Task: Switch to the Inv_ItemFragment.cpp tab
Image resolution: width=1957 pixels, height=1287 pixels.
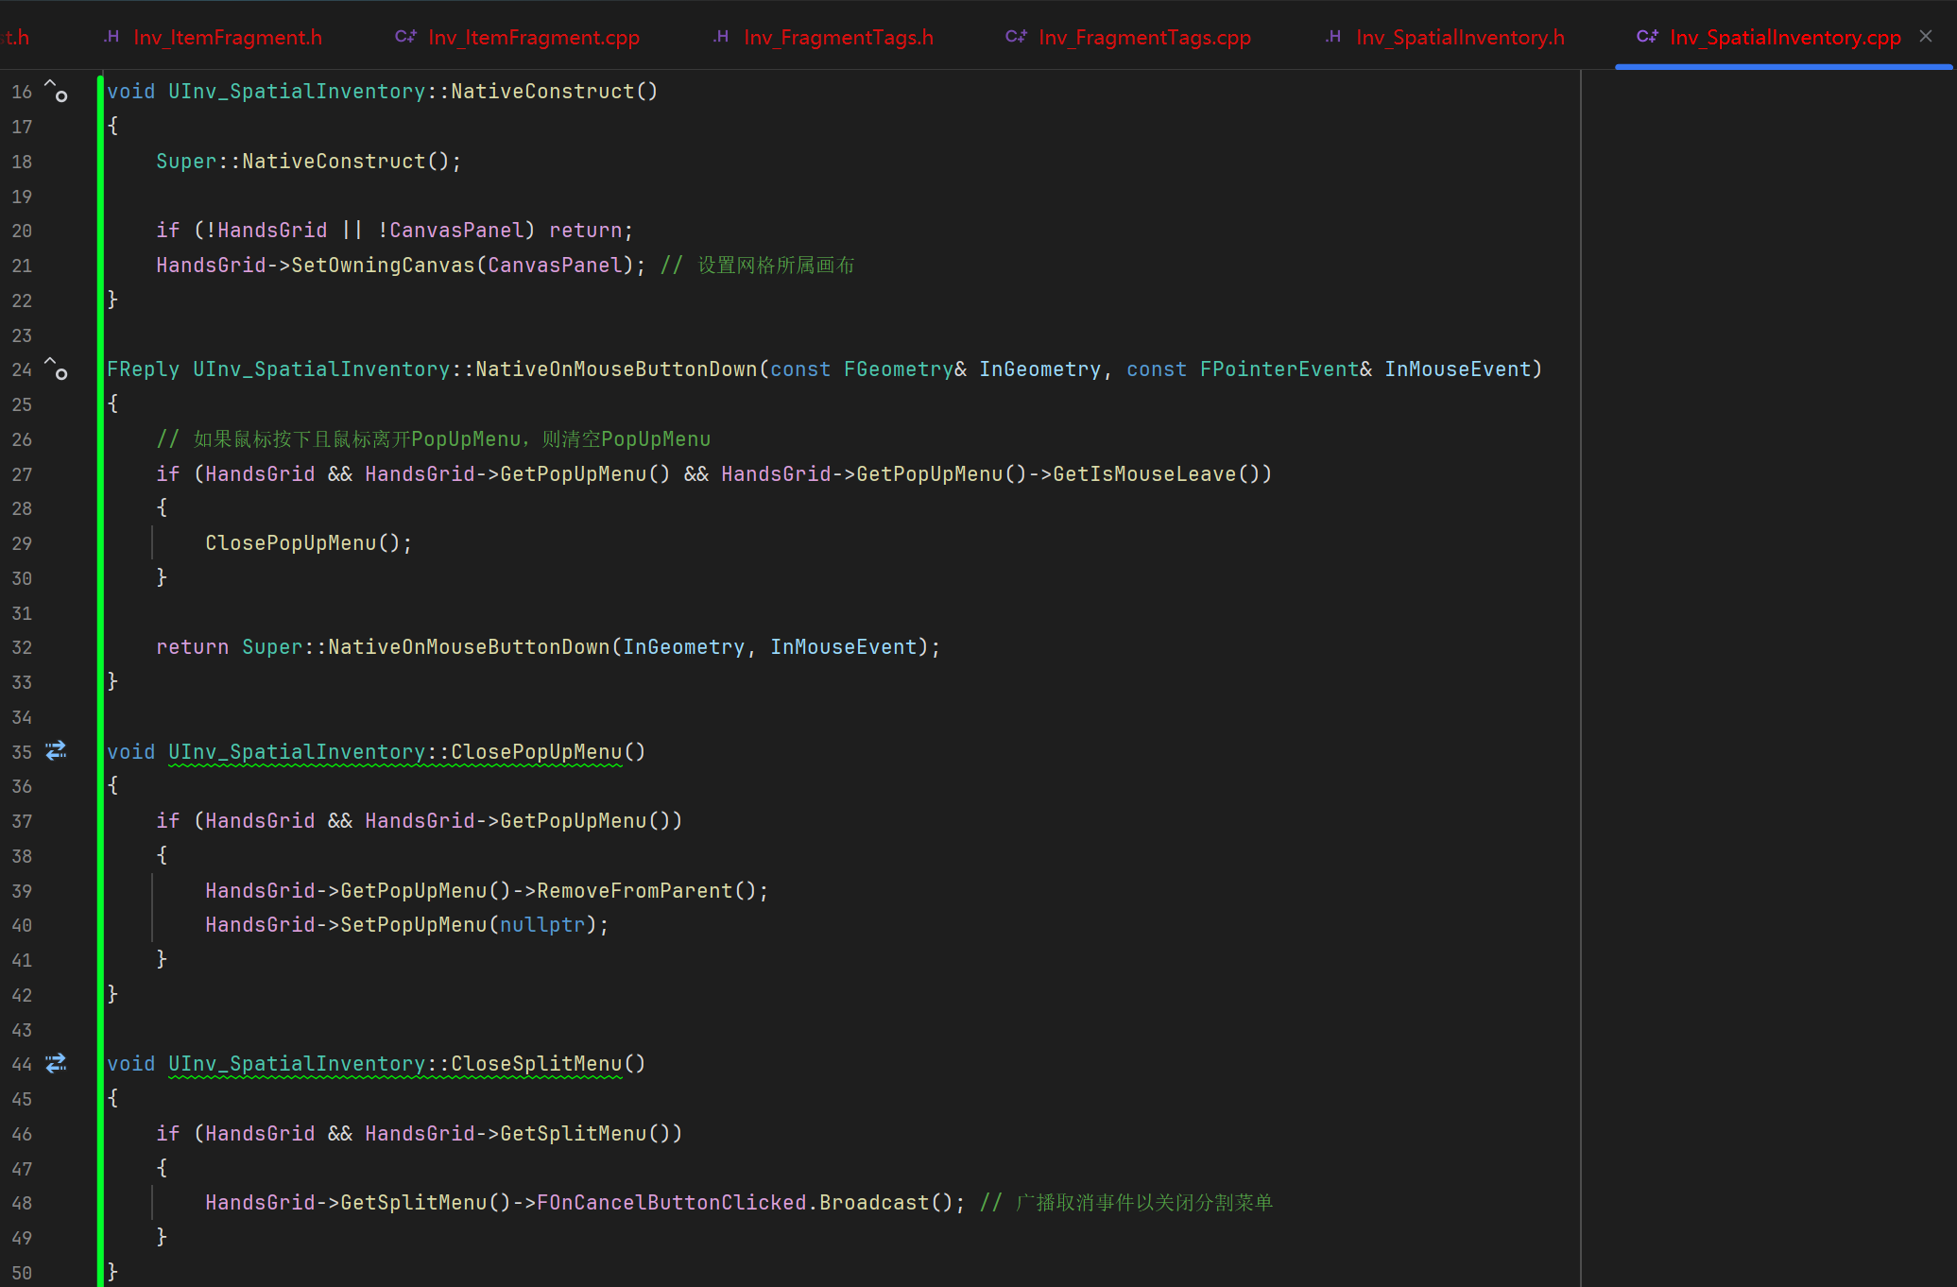Action: [x=533, y=38]
